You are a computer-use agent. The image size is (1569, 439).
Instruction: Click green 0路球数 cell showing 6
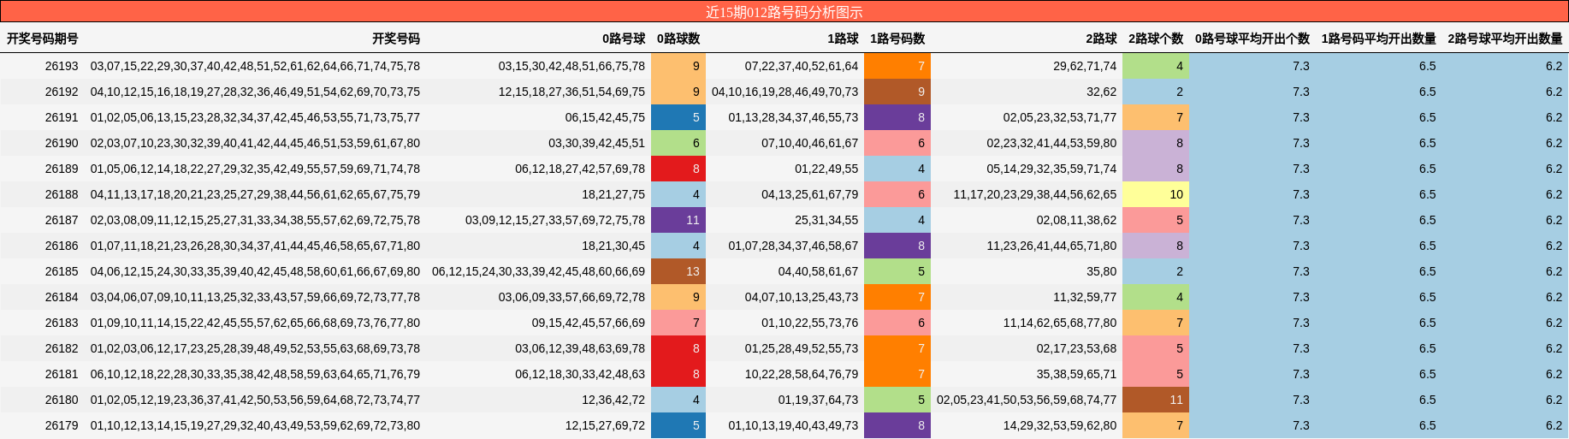pos(678,143)
